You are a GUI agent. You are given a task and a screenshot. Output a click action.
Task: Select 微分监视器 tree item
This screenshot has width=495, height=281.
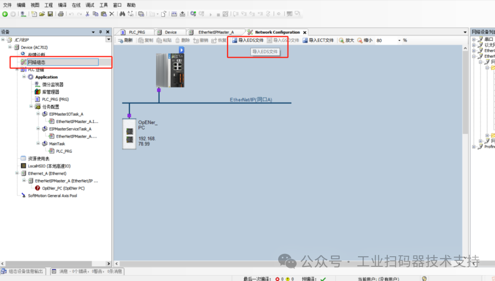53,84
